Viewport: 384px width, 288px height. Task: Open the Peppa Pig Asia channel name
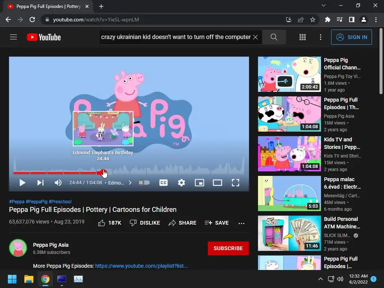pos(51,245)
